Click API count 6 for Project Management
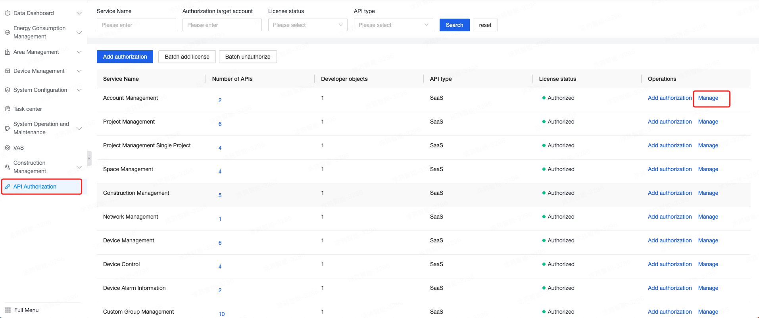This screenshot has width=759, height=318. point(220,124)
